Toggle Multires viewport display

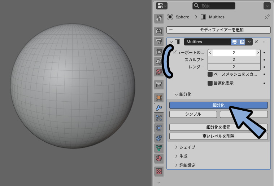point(235,42)
